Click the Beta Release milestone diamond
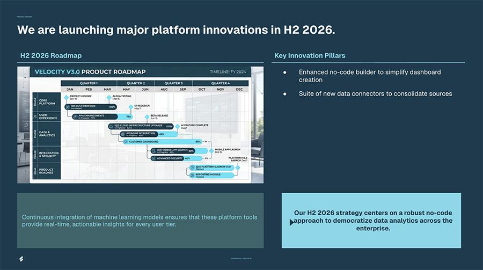483x270 pixels. (147, 117)
